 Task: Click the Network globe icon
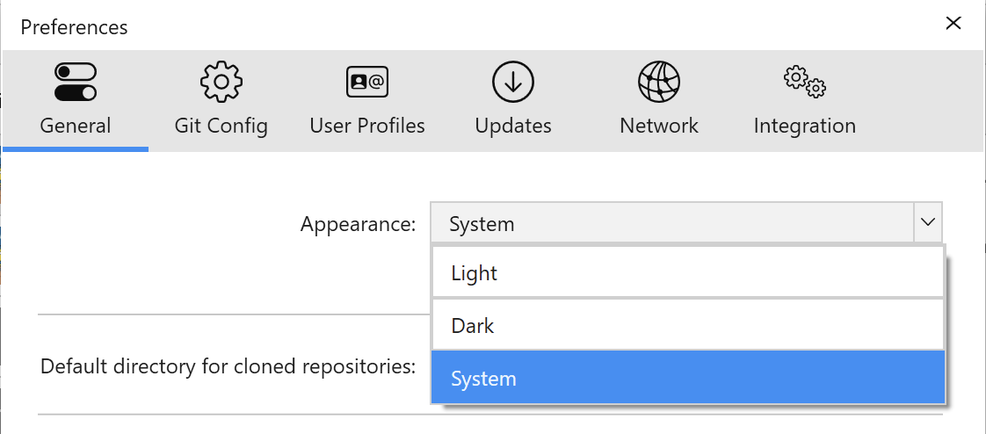pos(659,83)
